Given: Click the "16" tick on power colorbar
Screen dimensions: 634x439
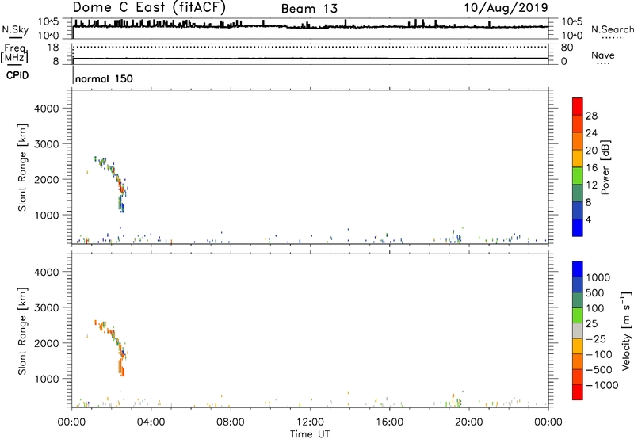Looking at the screenshot, I should tap(591, 168).
